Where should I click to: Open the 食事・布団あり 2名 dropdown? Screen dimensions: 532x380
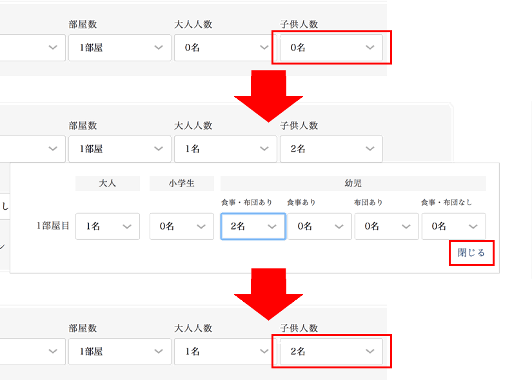pos(253,226)
